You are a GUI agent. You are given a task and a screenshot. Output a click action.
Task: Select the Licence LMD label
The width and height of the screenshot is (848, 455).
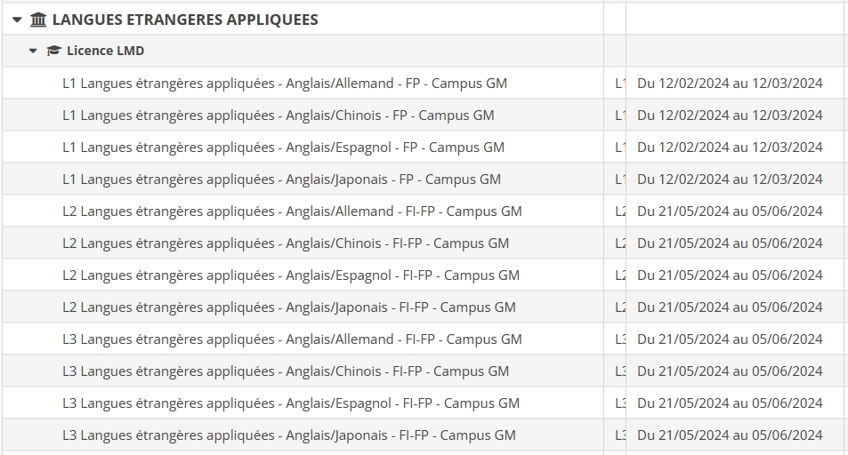pyautogui.click(x=106, y=51)
